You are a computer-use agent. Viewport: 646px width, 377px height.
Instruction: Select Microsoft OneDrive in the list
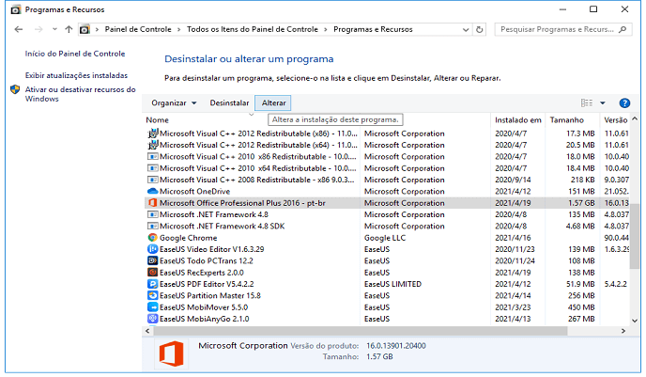tap(195, 192)
